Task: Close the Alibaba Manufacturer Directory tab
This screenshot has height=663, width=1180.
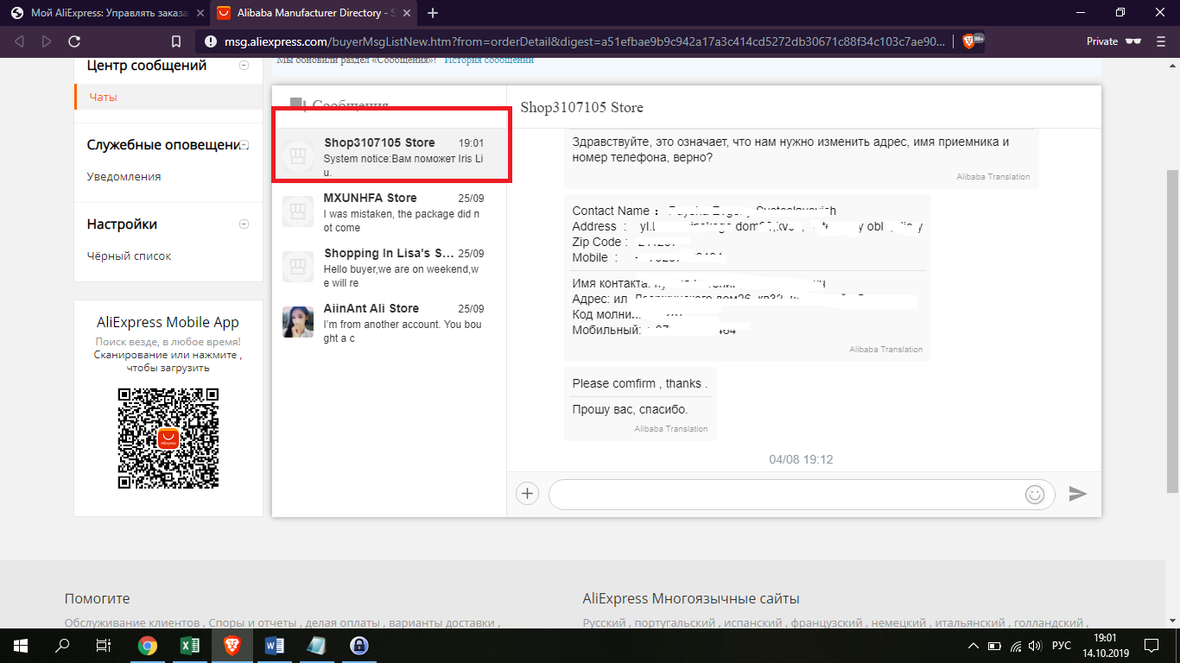Action: coord(405,13)
